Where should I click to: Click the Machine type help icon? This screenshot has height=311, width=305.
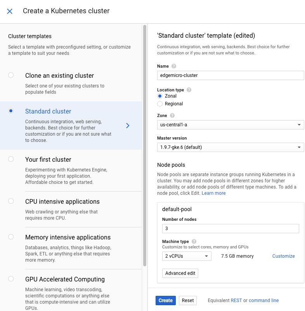coord(194,241)
